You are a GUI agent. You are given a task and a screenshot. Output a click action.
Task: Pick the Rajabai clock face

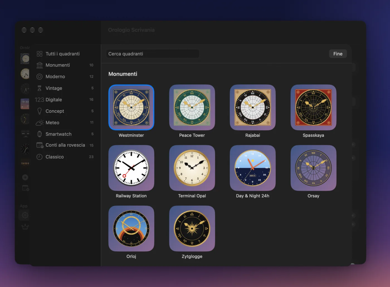(x=253, y=107)
